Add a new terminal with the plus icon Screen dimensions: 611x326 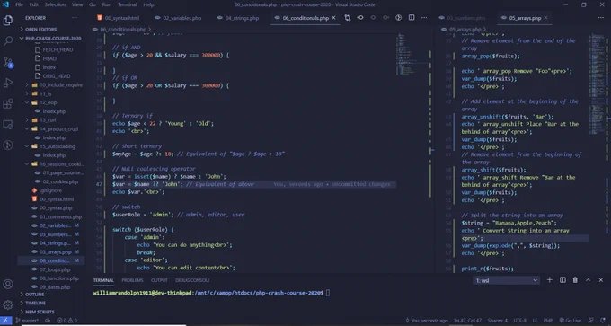pyautogui.click(x=549, y=280)
